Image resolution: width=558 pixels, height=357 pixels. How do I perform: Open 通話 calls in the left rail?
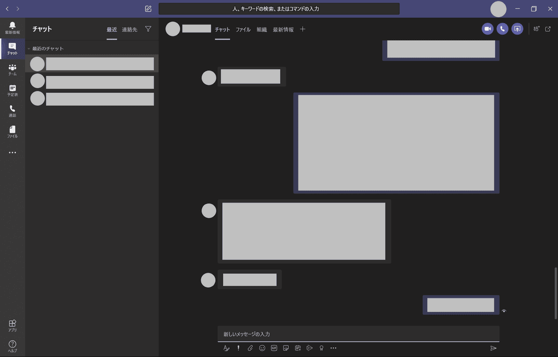13,111
